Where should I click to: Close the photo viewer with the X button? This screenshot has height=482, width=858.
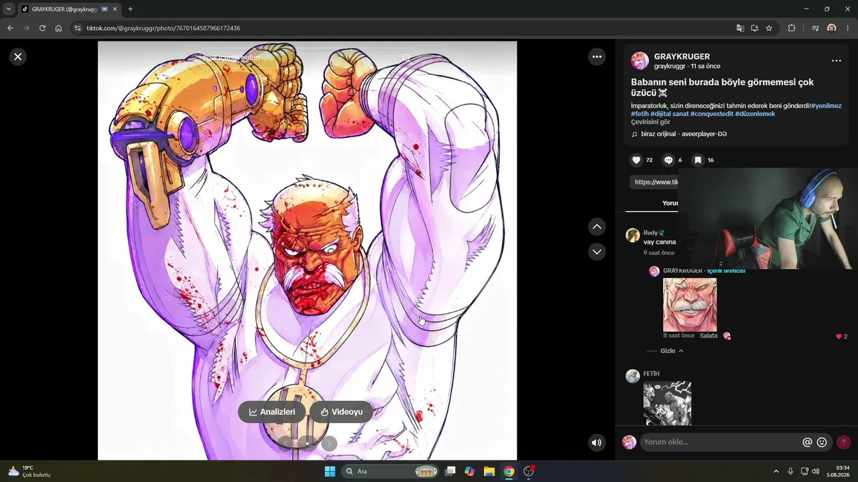tap(18, 57)
